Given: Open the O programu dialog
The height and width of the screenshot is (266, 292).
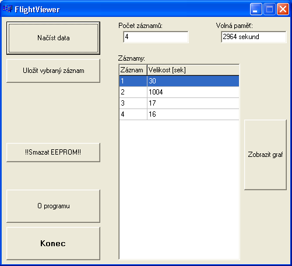Looking at the screenshot, I should point(53,206).
